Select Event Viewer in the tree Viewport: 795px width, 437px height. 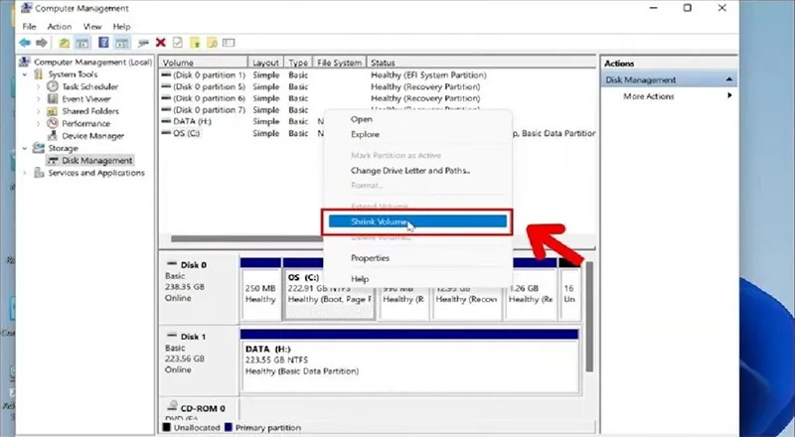pos(86,98)
